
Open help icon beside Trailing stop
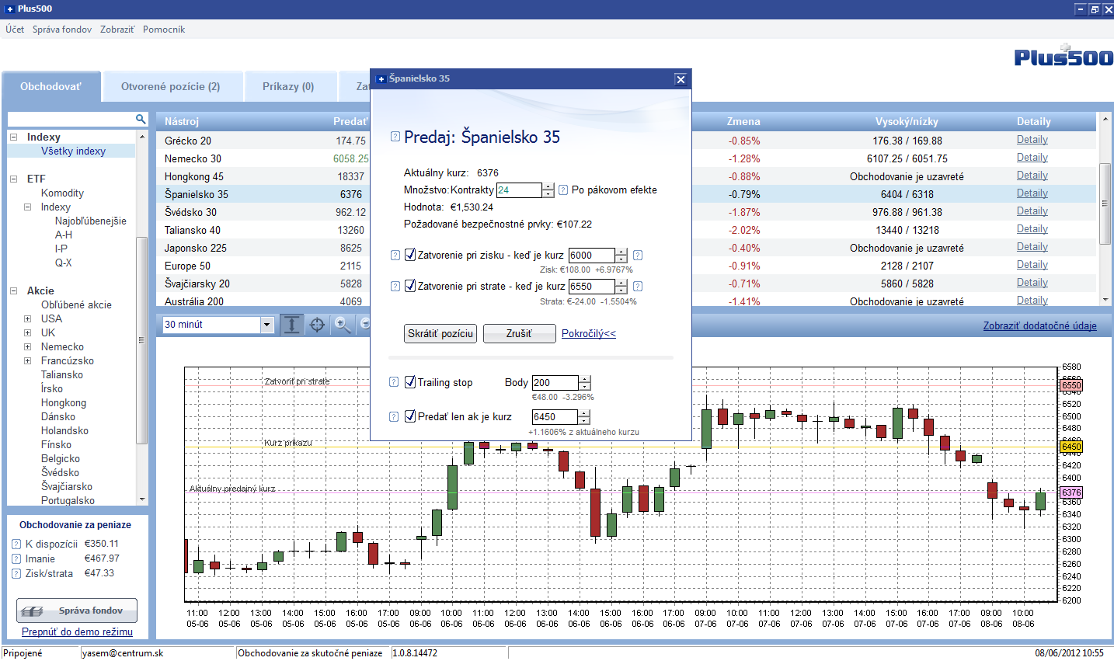394,382
